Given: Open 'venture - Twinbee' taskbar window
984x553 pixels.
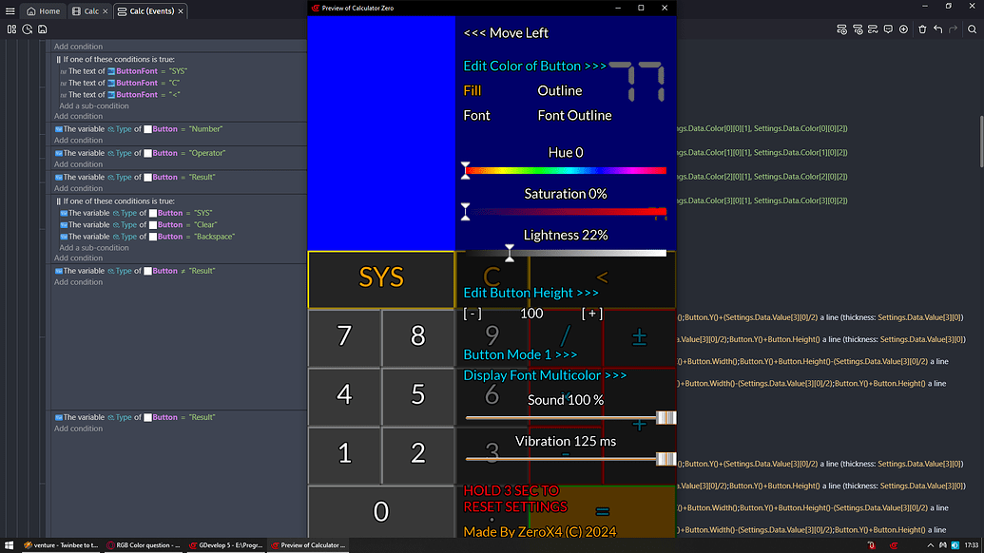Looking at the screenshot, I should (61, 545).
